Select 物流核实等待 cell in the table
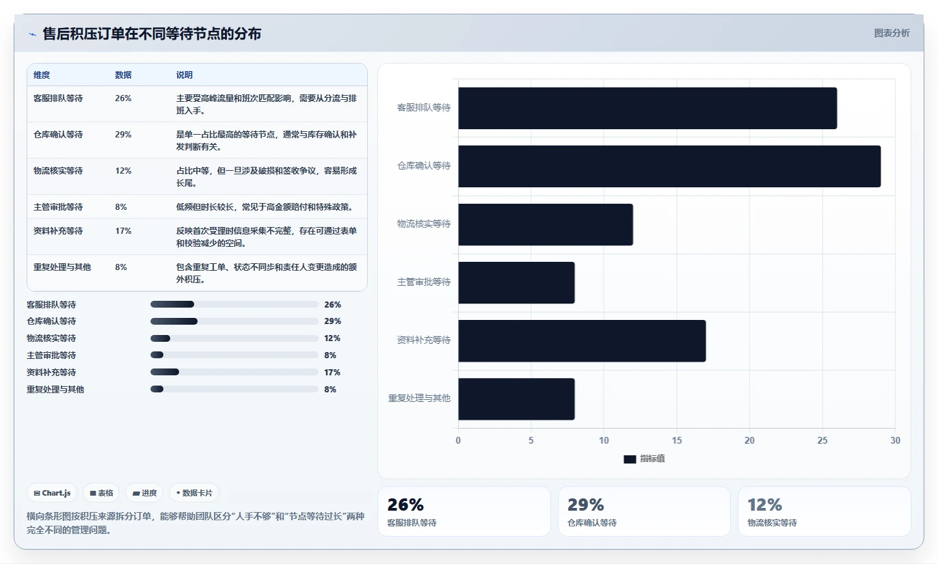The width and height of the screenshot is (938, 564). click(x=58, y=171)
